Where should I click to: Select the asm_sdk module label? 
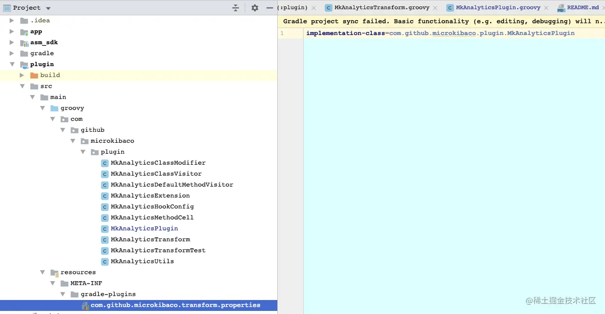44,42
